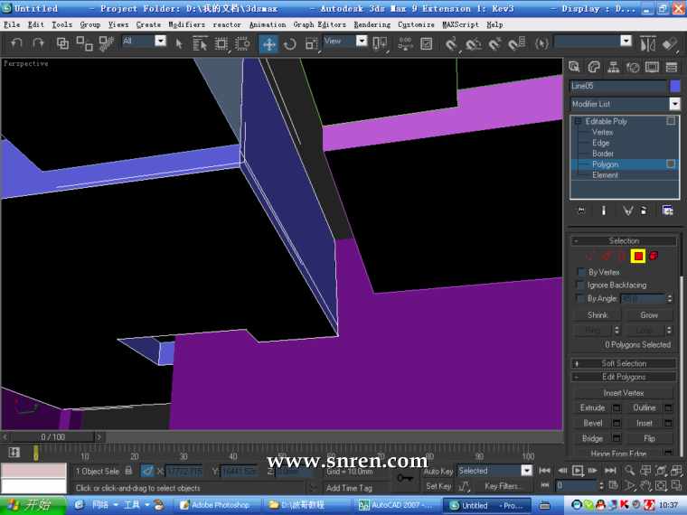Image resolution: width=687 pixels, height=515 pixels.
Task: Click the Grow selection button
Action: (x=649, y=314)
